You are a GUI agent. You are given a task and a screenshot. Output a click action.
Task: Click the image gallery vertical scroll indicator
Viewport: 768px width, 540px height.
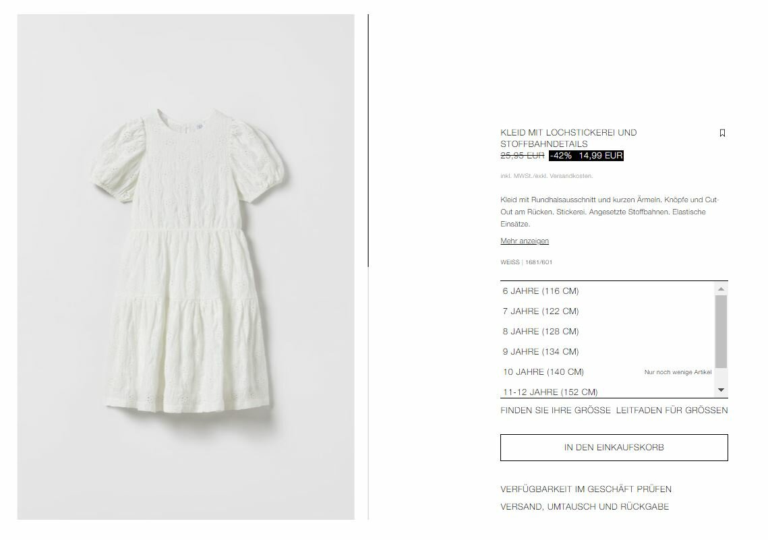(368, 140)
